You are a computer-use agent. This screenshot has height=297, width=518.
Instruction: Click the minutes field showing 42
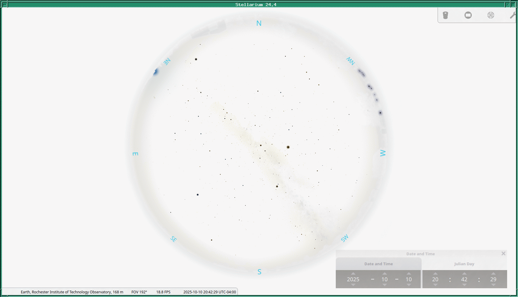[464, 279]
